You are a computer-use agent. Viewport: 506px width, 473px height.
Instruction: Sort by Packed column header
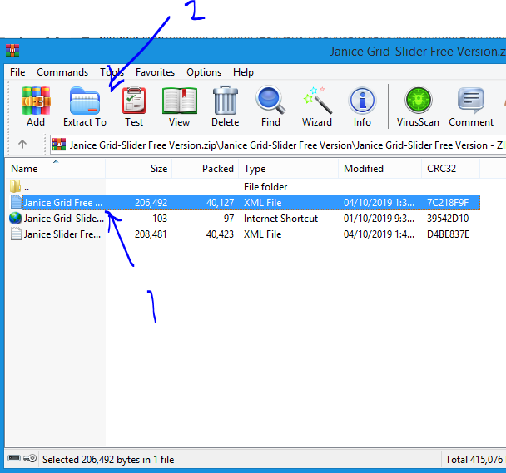pyautogui.click(x=206, y=169)
